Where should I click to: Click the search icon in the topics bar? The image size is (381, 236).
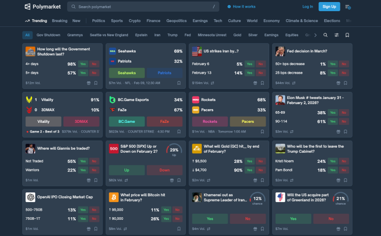326,35
